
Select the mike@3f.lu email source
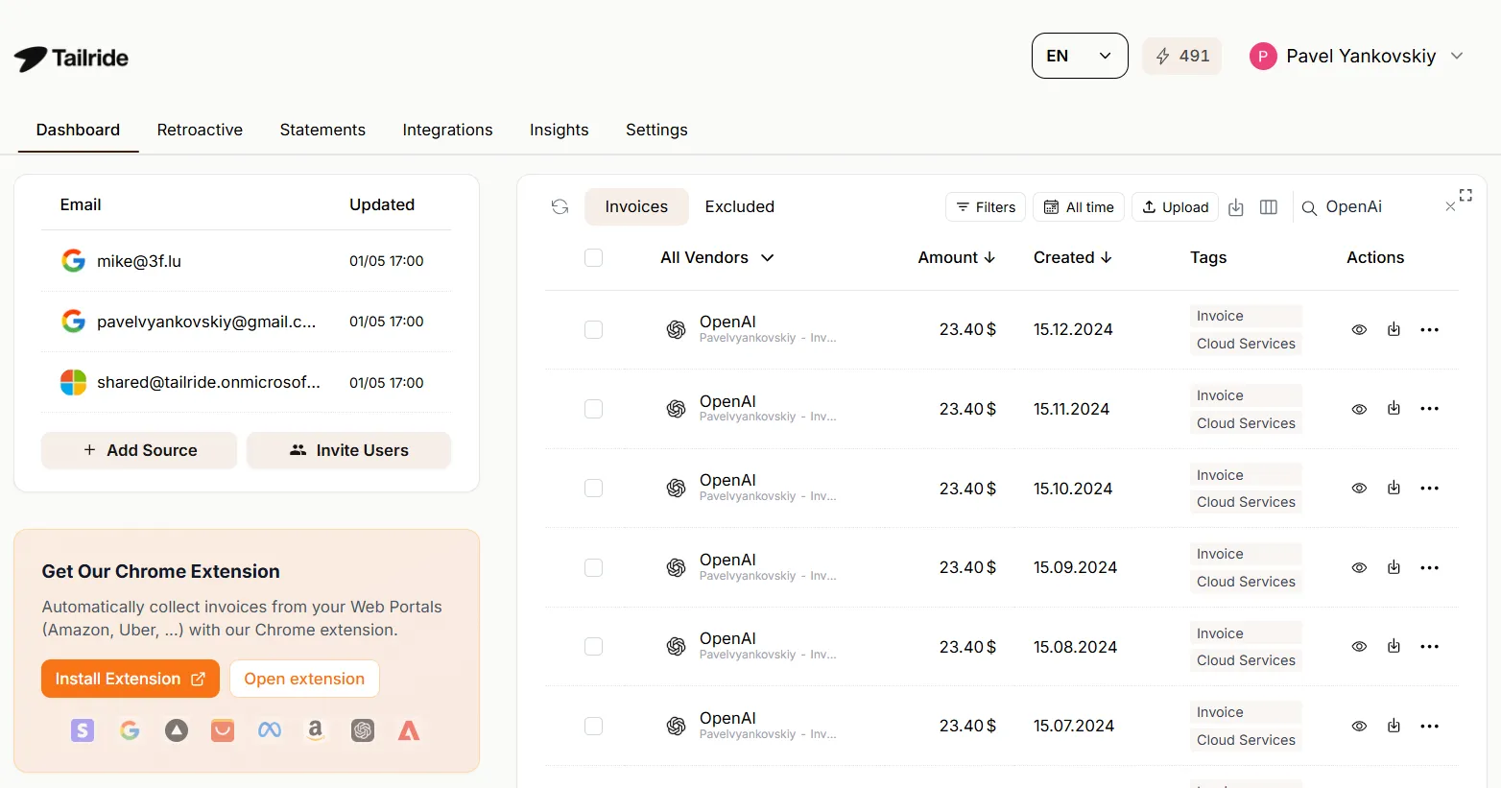click(246, 261)
